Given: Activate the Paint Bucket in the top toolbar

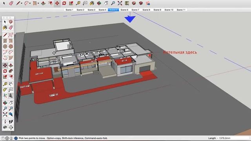Looking at the screenshot, I should point(92,3).
